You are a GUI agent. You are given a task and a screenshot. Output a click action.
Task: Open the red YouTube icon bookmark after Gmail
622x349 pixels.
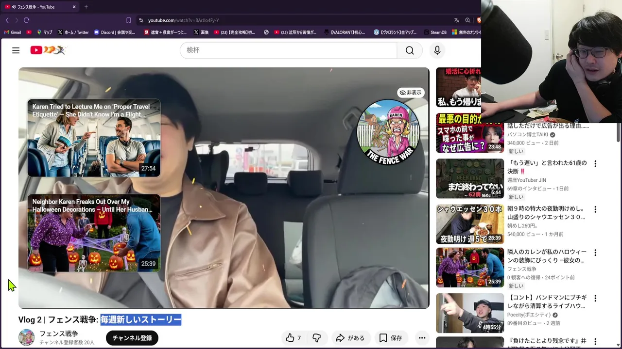click(x=29, y=32)
